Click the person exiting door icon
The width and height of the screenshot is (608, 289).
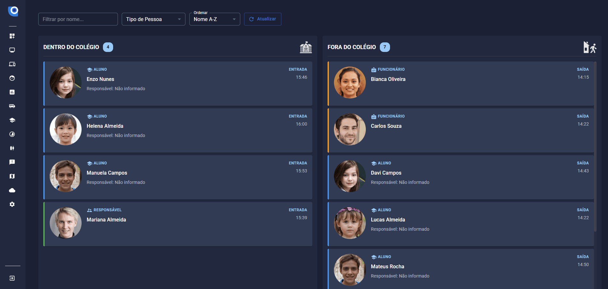pyautogui.click(x=590, y=47)
